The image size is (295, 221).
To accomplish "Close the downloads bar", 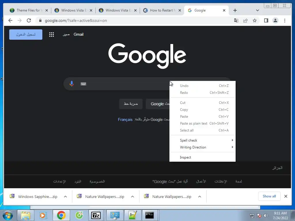I will [286, 196].
